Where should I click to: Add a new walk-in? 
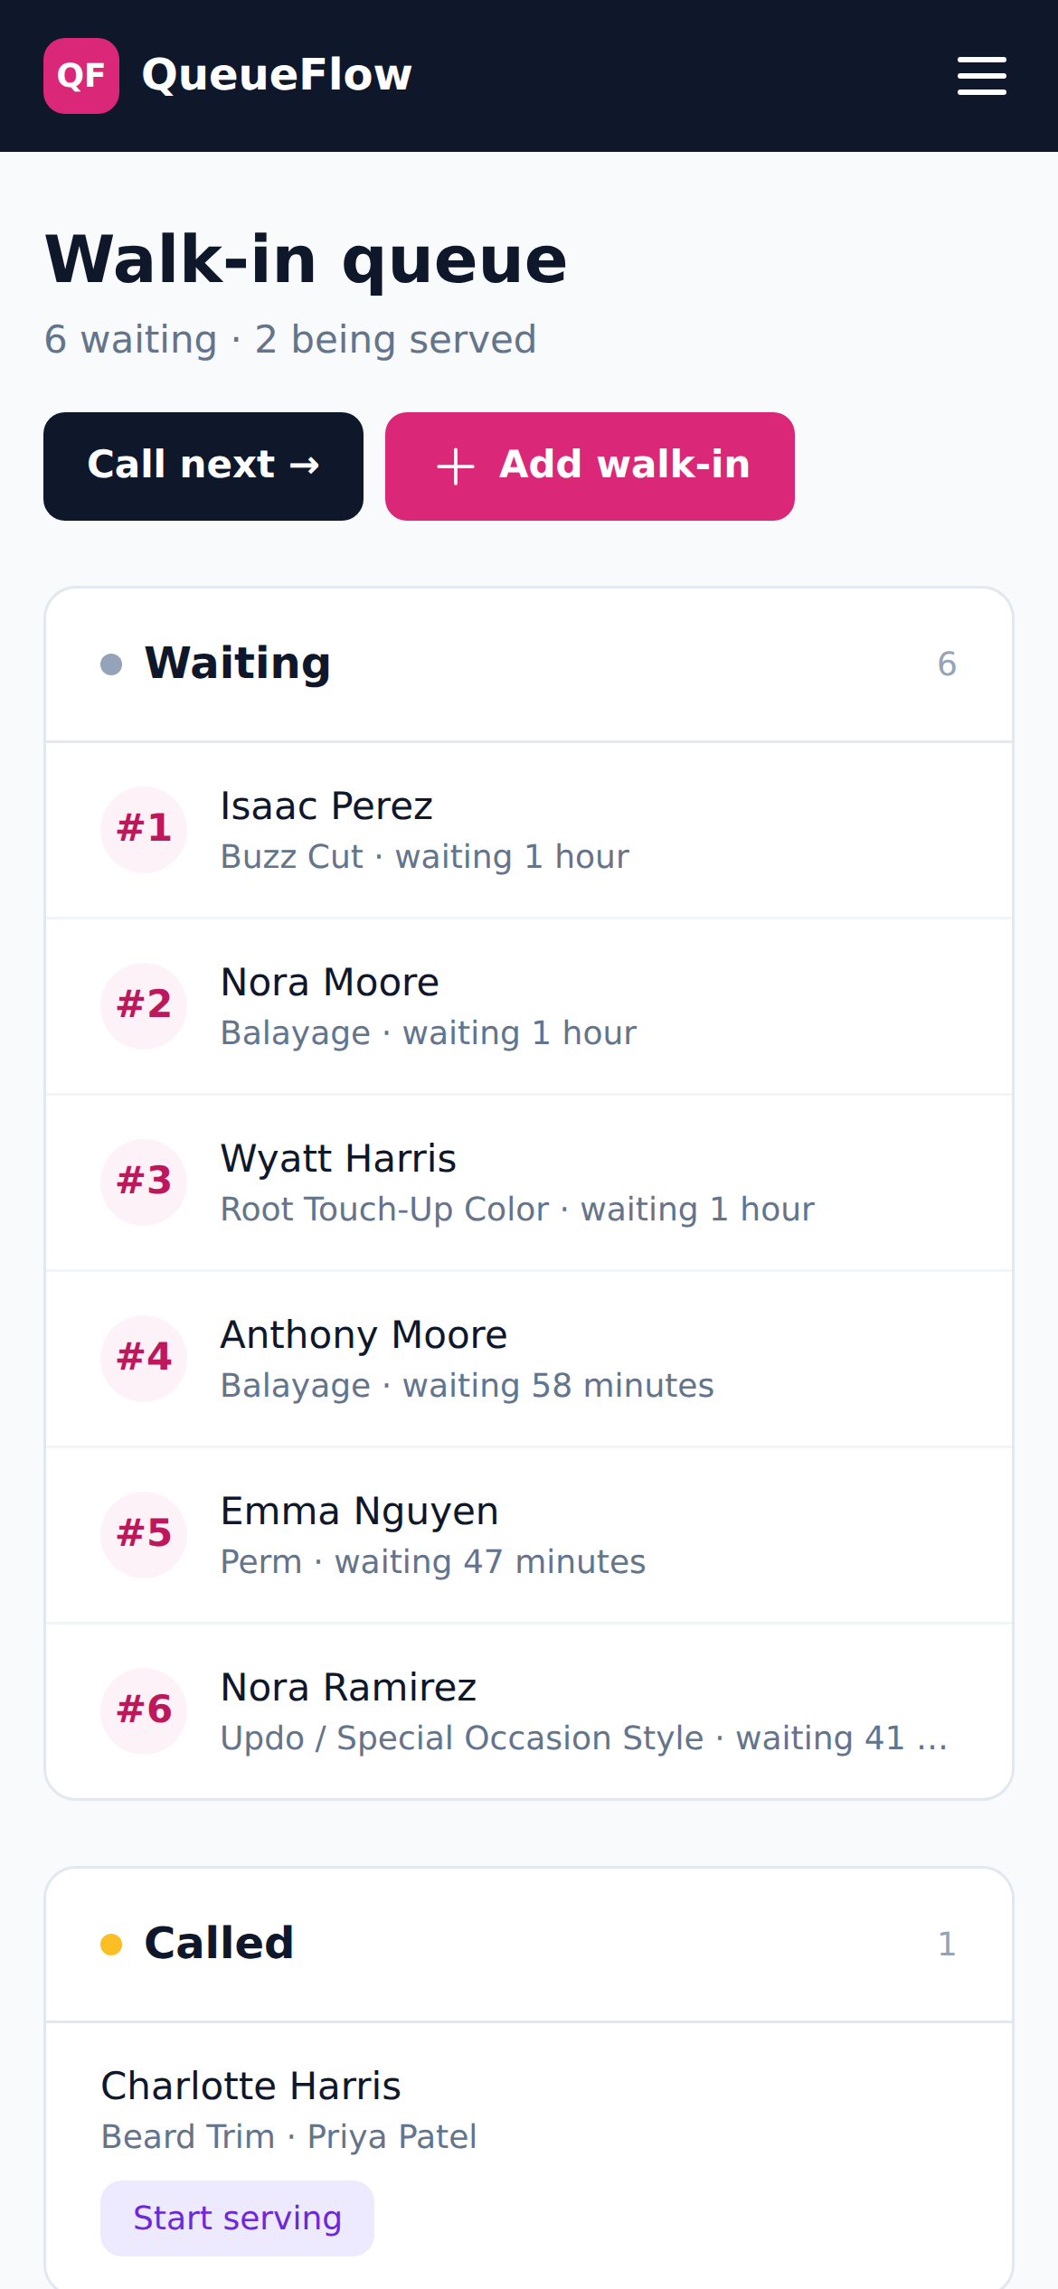coord(590,466)
